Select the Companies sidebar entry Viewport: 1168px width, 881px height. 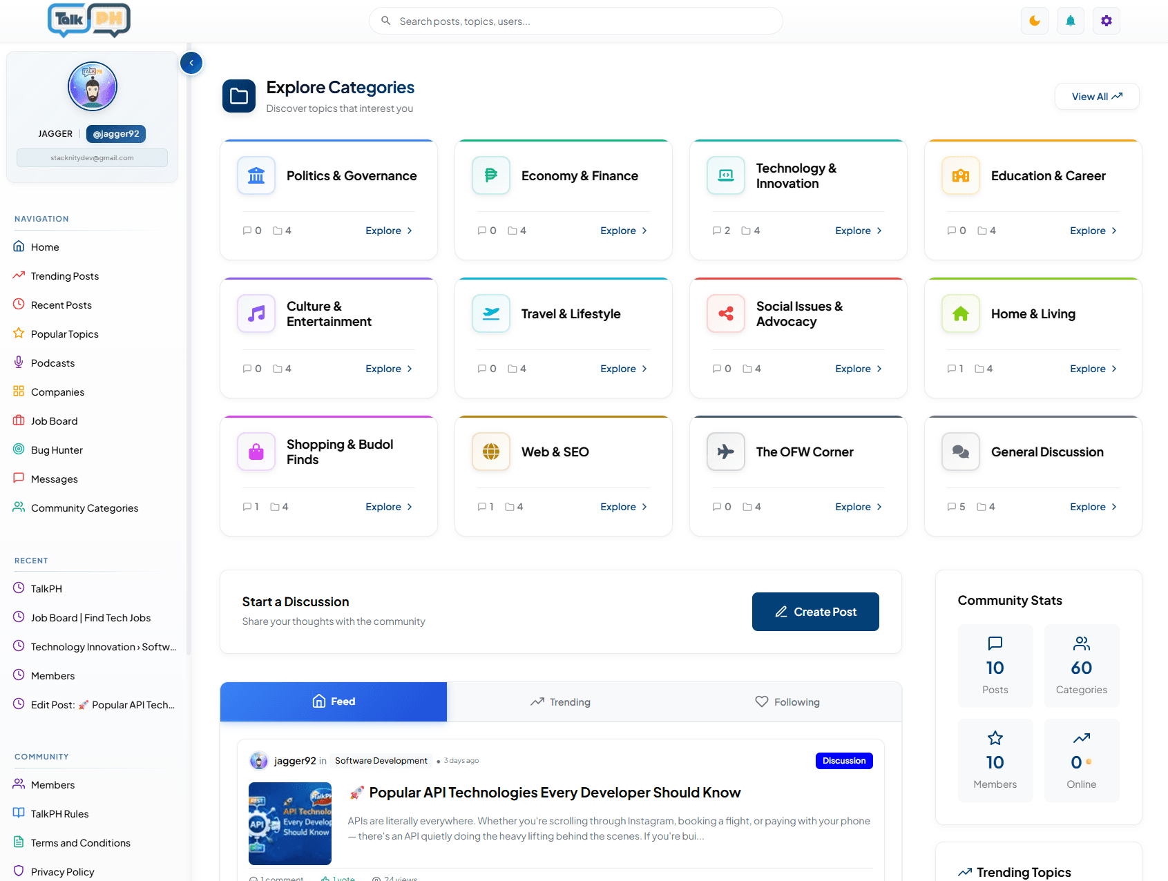pyautogui.click(x=57, y=391)
